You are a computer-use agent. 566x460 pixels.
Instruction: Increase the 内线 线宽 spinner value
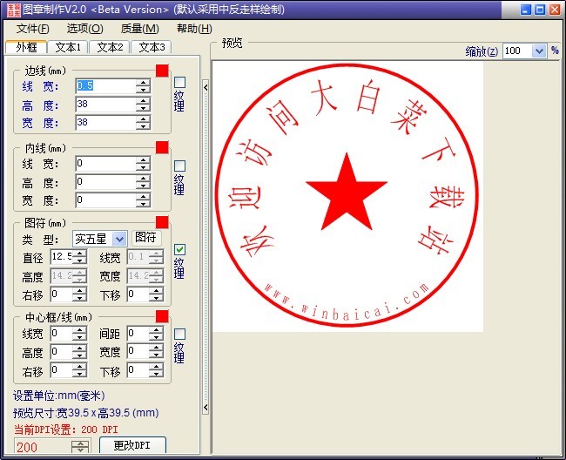point(143,159)
